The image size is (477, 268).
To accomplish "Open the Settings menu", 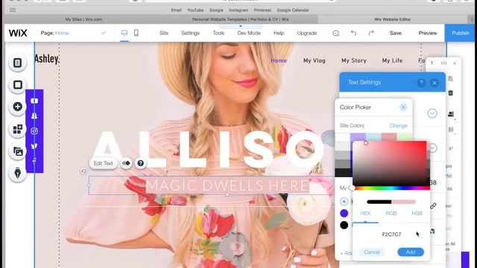I will tap(191, 33).
